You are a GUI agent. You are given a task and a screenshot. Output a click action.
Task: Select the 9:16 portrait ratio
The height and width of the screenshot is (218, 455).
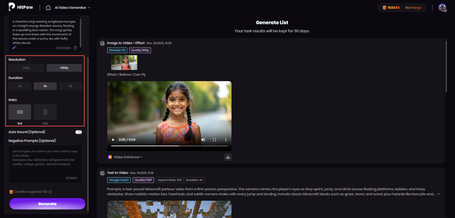45,112
